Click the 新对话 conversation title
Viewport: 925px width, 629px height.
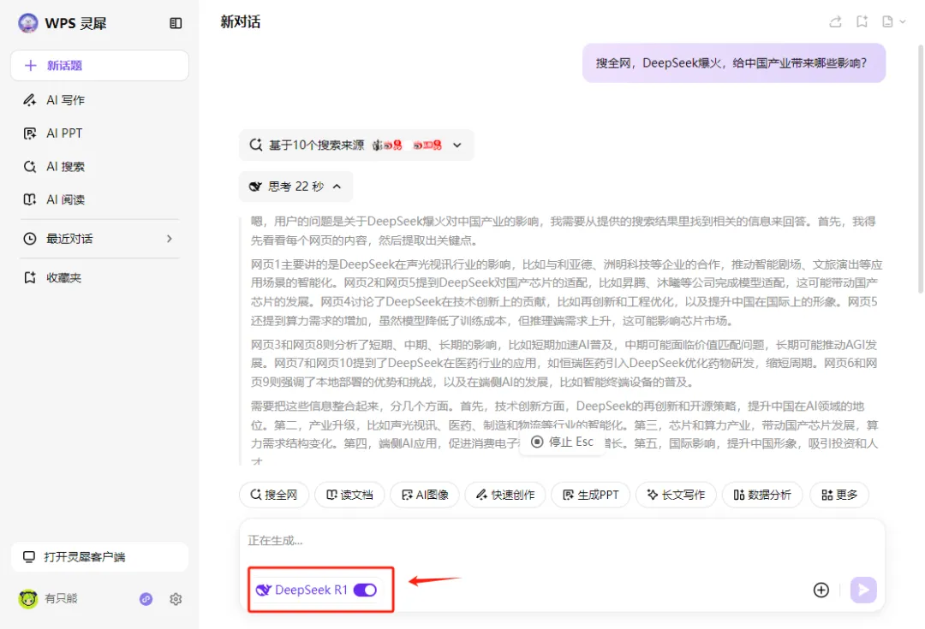[x=241, y=21]
